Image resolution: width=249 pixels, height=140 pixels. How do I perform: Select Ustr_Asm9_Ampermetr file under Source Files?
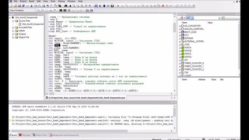pyautogui.click(x=33, y=24)
